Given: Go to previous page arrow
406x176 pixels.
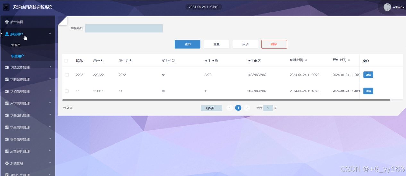Looking at the screenshot, I should (230, 108).
